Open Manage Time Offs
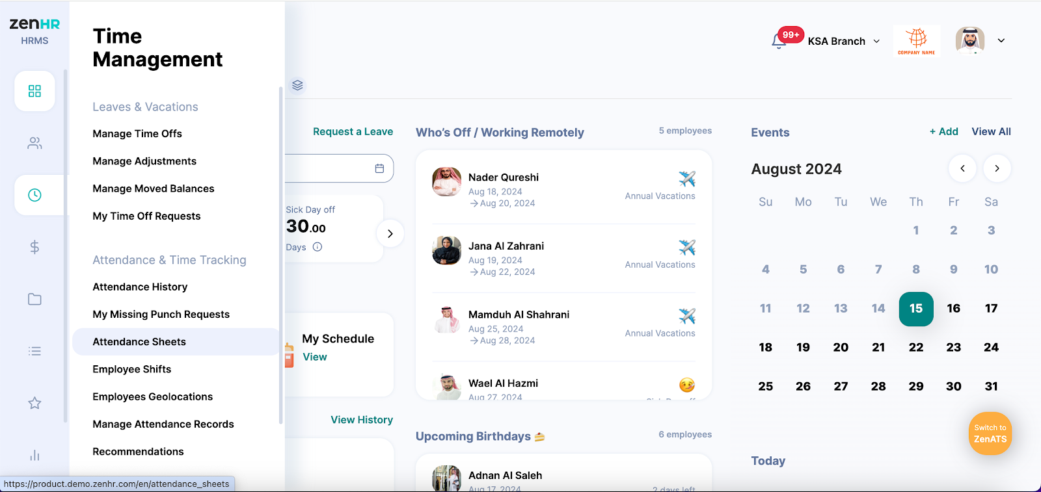1041x492 pixels. [x=137, y=133]
